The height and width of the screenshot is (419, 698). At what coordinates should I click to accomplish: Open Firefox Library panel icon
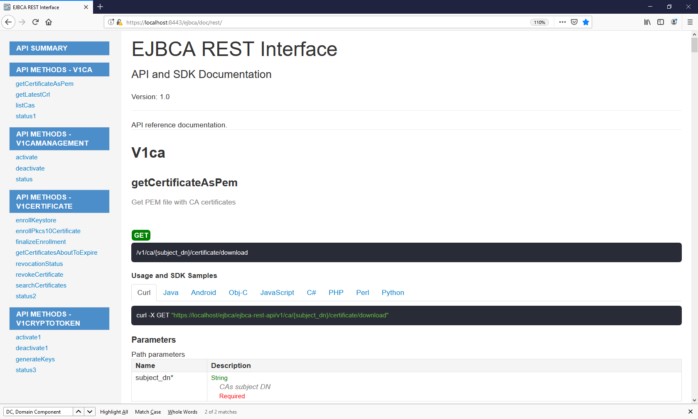[x=647, y=22]
